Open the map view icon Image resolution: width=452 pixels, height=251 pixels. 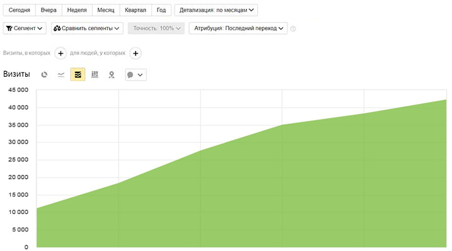pyautogui.click(x=112, y=75)
